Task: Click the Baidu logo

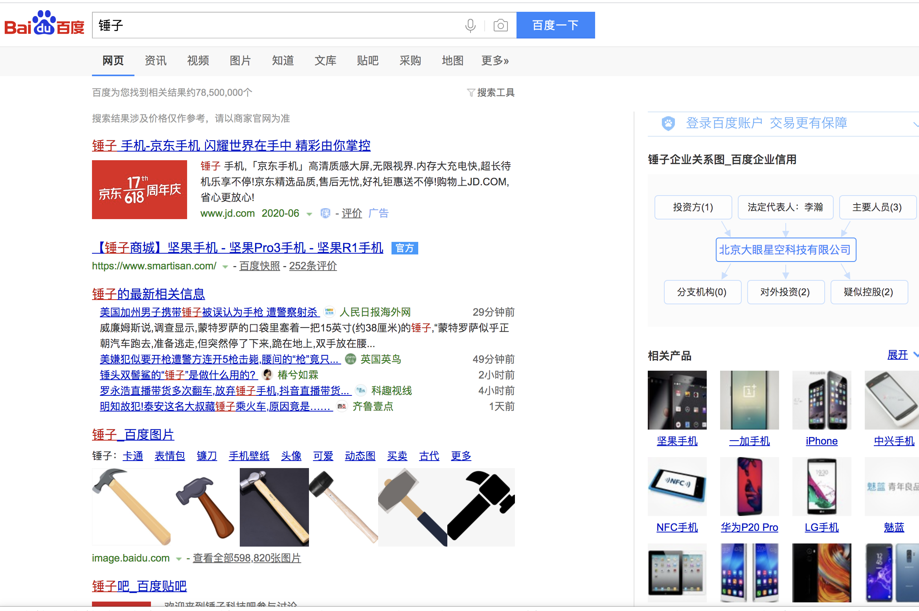Action: [x=44, y=24]
